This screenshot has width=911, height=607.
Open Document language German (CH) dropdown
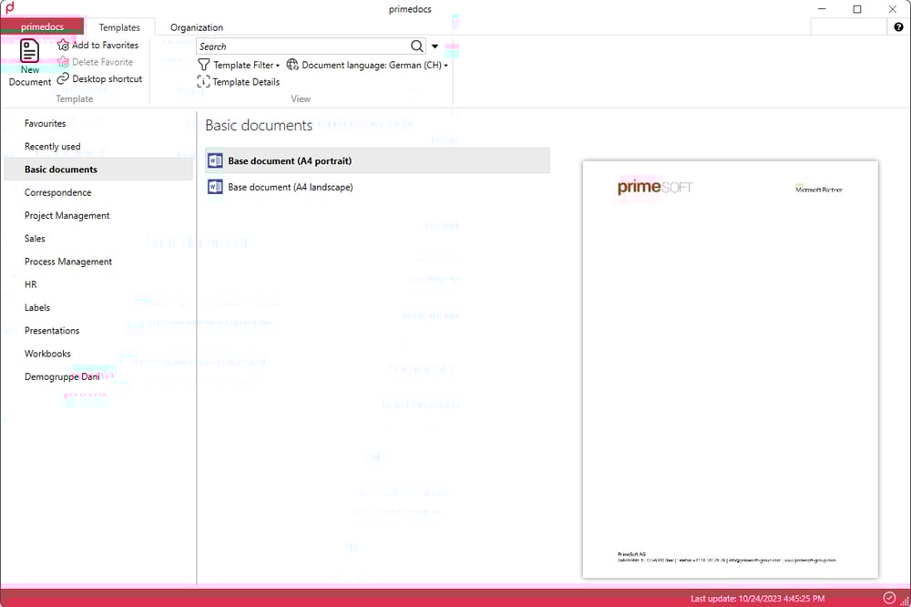367,65
